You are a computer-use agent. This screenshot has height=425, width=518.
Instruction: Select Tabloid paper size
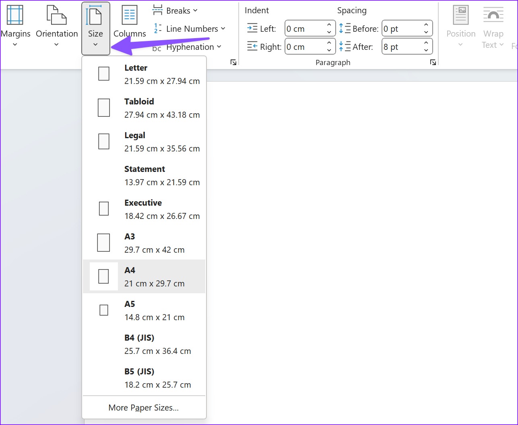[144, 108]
